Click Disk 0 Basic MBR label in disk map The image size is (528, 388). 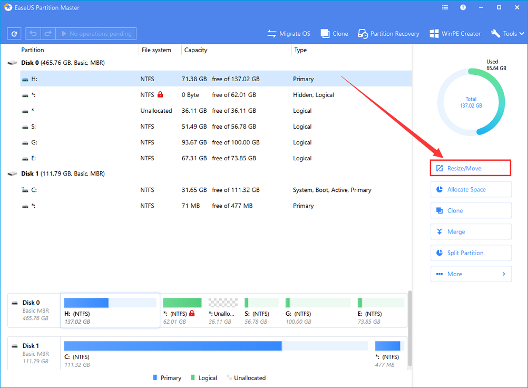pos(34,310)
